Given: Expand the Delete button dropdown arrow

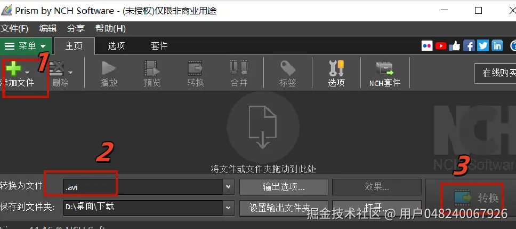Looking at the screenshot, I should click(70, 73).
